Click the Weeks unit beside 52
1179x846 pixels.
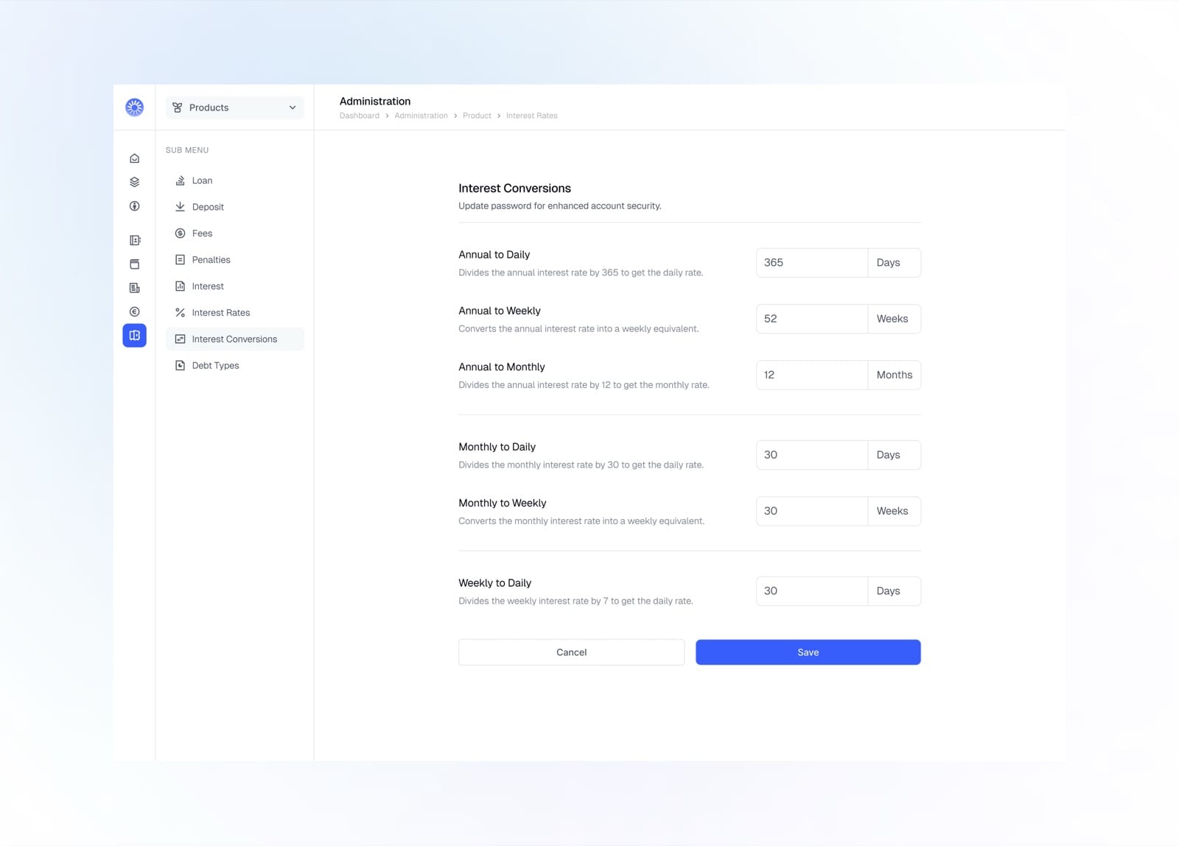click(892, 319)
